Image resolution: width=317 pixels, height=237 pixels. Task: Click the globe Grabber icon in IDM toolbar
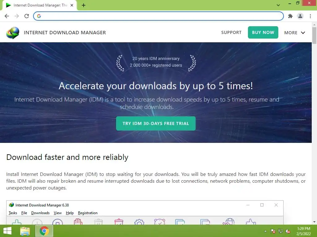pos(229,222)
